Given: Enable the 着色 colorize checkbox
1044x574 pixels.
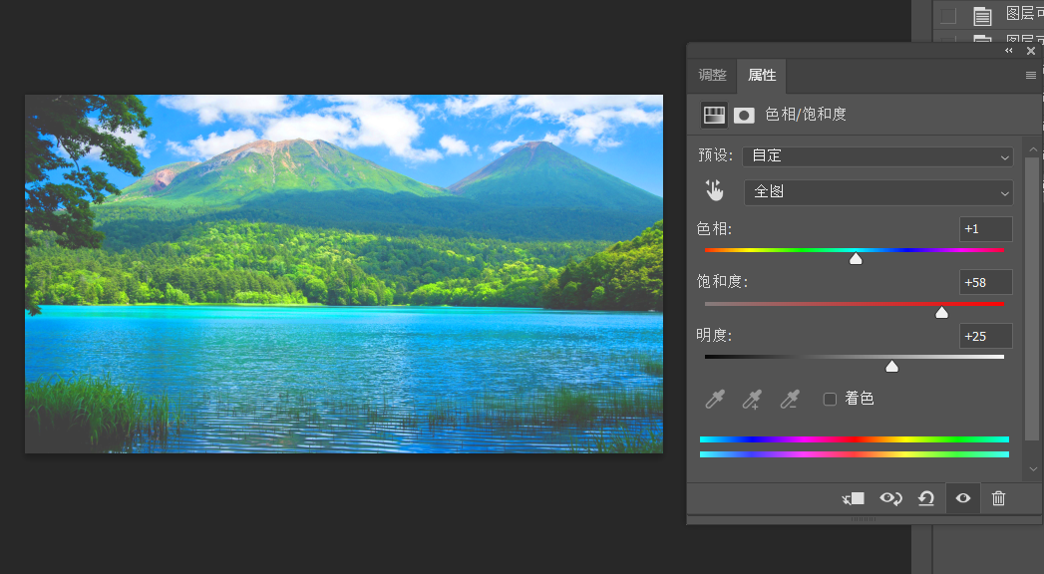Looking at the screenshot, I should pos(830,399).
